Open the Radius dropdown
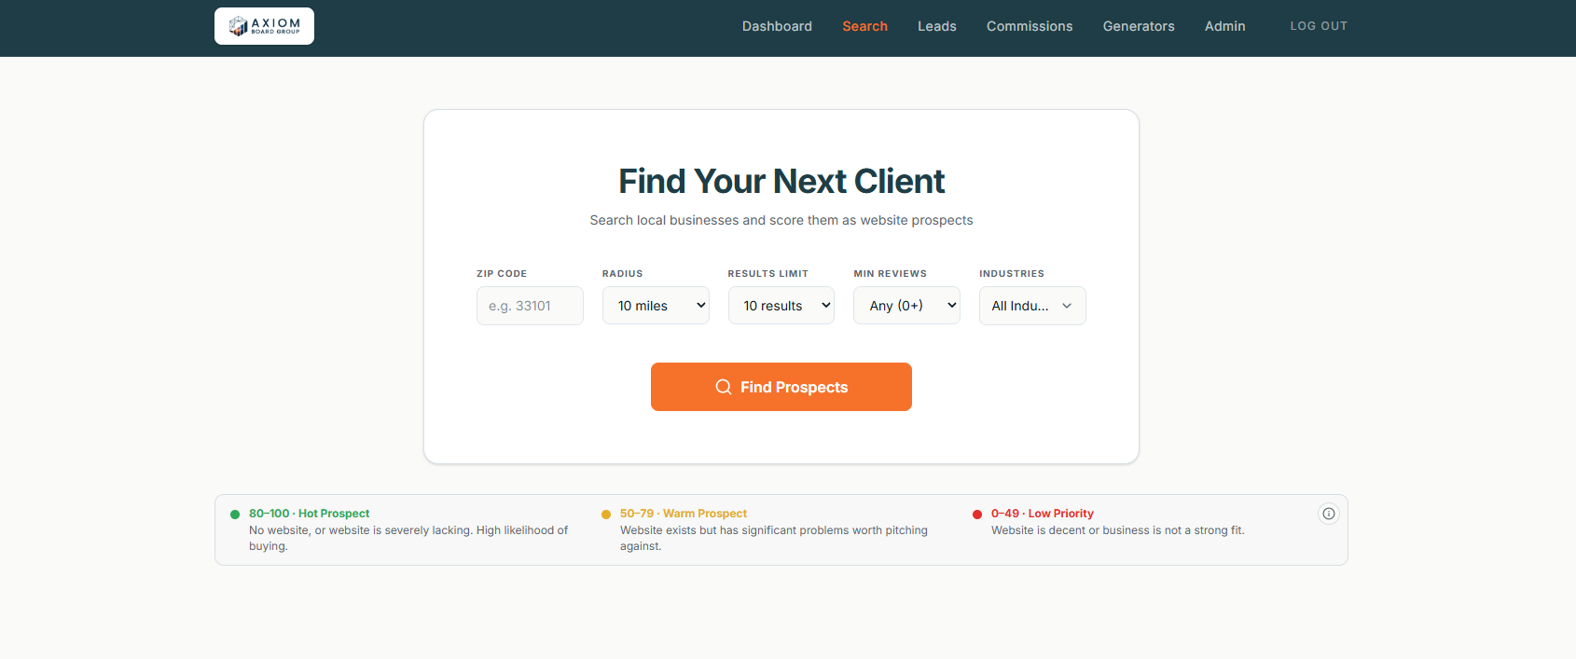Viewport: 1576px width, 659px height. 656,306
